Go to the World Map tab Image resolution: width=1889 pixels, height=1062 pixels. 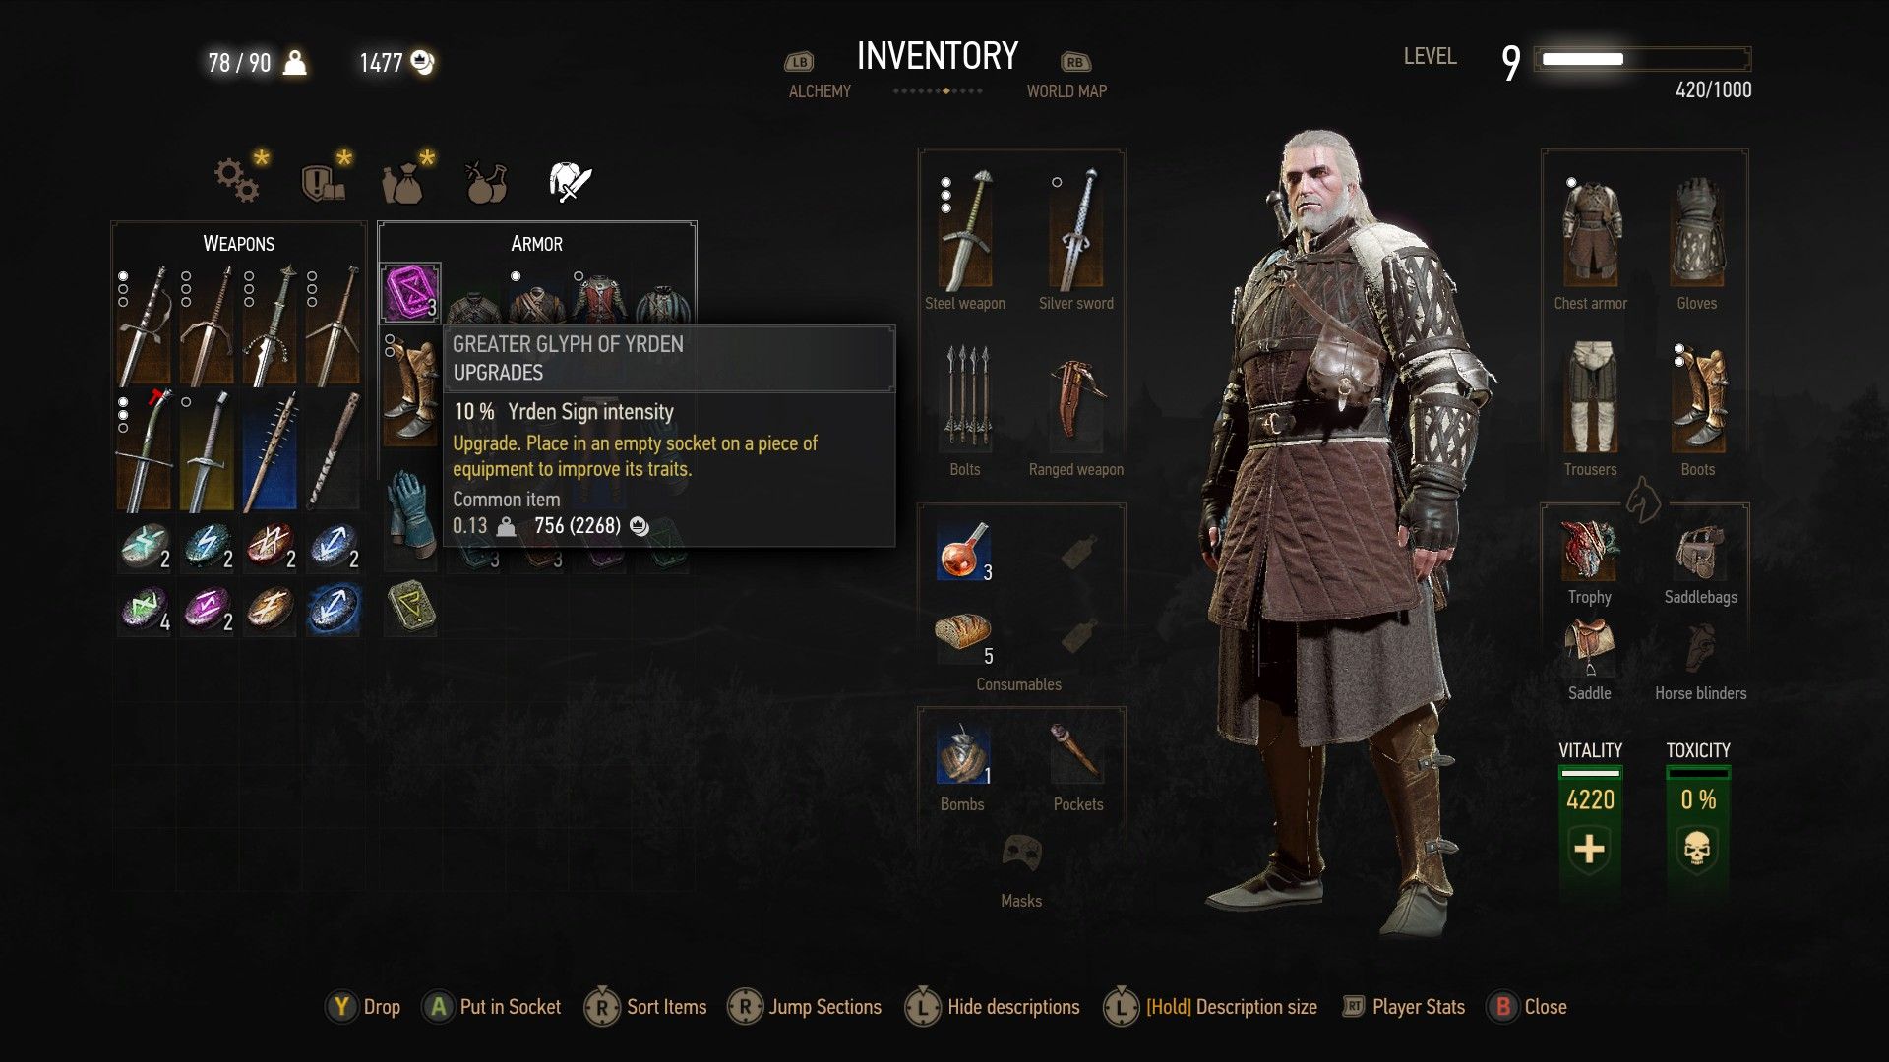click(x=1066, y=90)
